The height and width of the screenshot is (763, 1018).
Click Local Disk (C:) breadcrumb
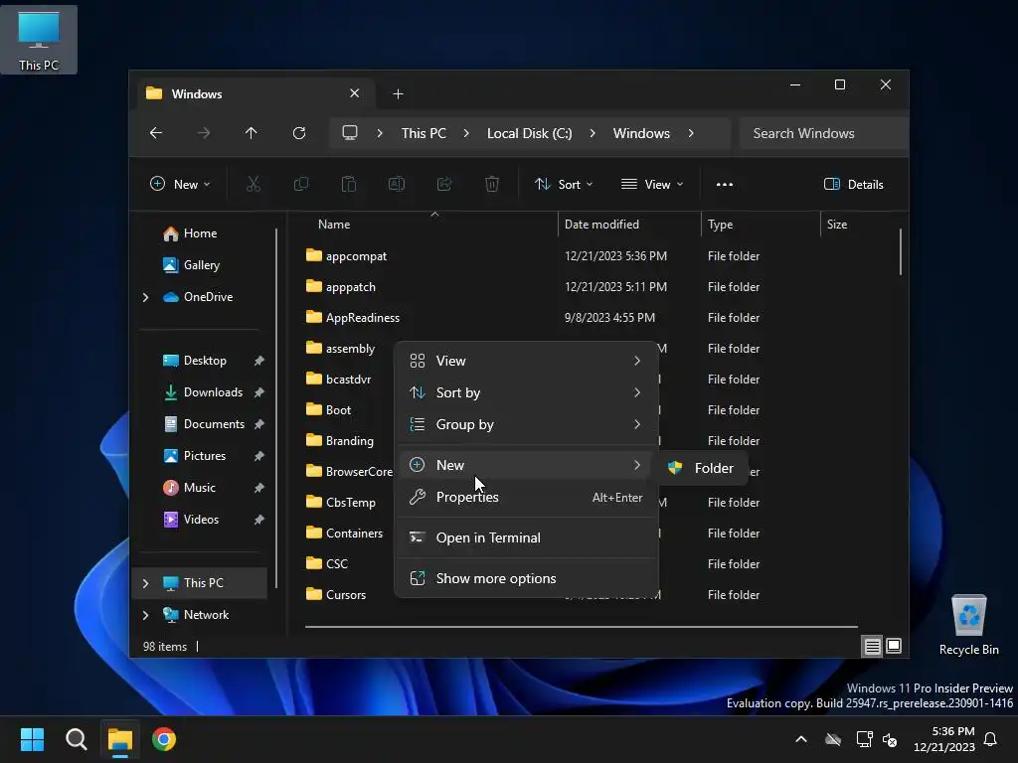point(529,133)
